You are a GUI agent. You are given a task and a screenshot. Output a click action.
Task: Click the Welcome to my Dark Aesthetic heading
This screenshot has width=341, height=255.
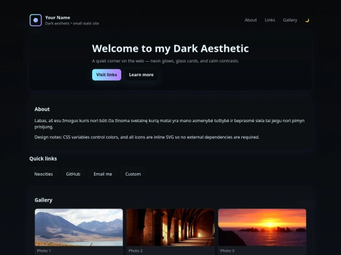(x=170, y=48)
